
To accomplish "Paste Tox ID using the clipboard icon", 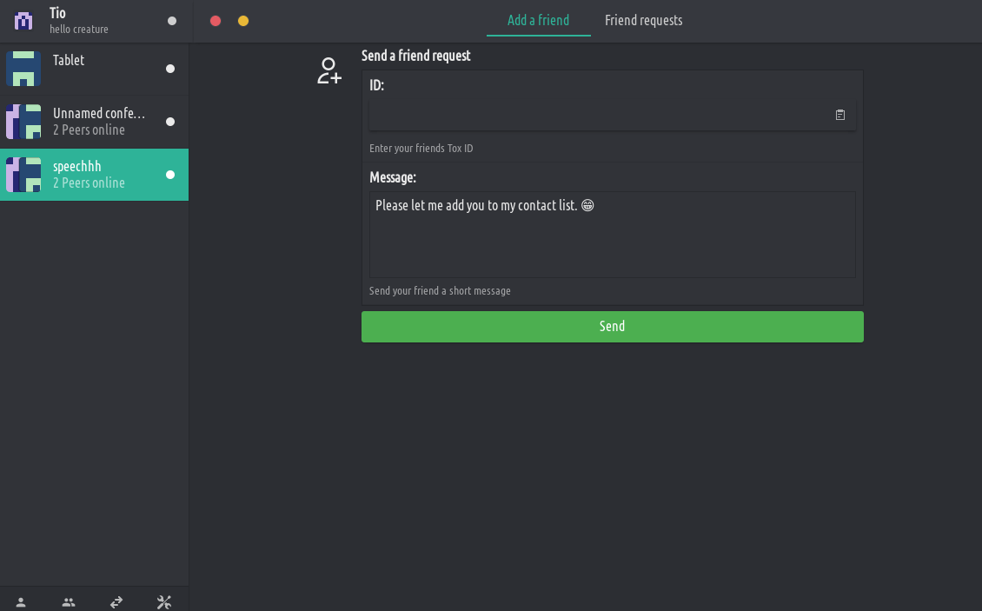I will pos(840,115).
